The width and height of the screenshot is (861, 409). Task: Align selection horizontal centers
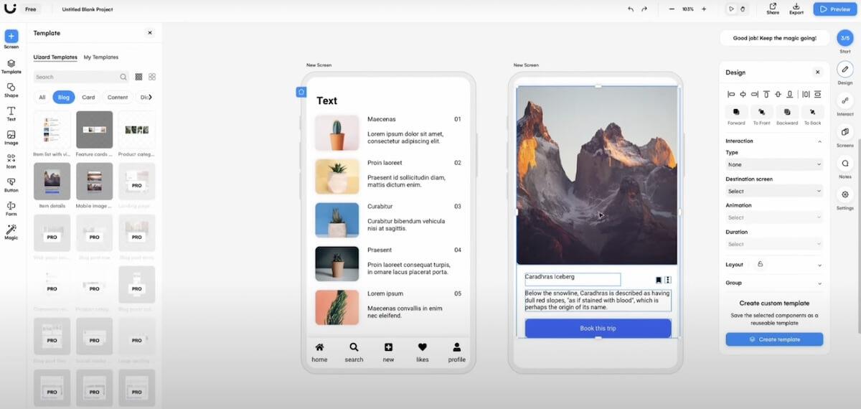click(x=743, y=94)
